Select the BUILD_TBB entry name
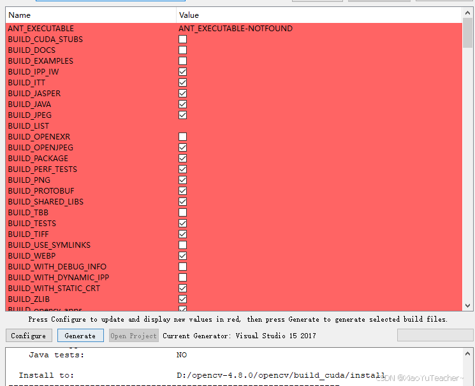This screenshot has width=475, height=386. tap(28, 213)
